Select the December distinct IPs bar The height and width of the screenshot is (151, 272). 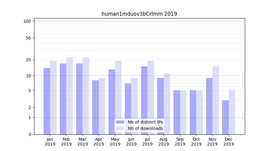(225, 117)
